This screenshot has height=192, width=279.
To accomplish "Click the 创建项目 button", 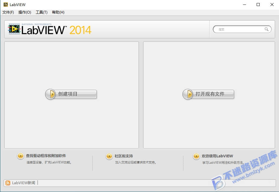I will click(71, 94).
